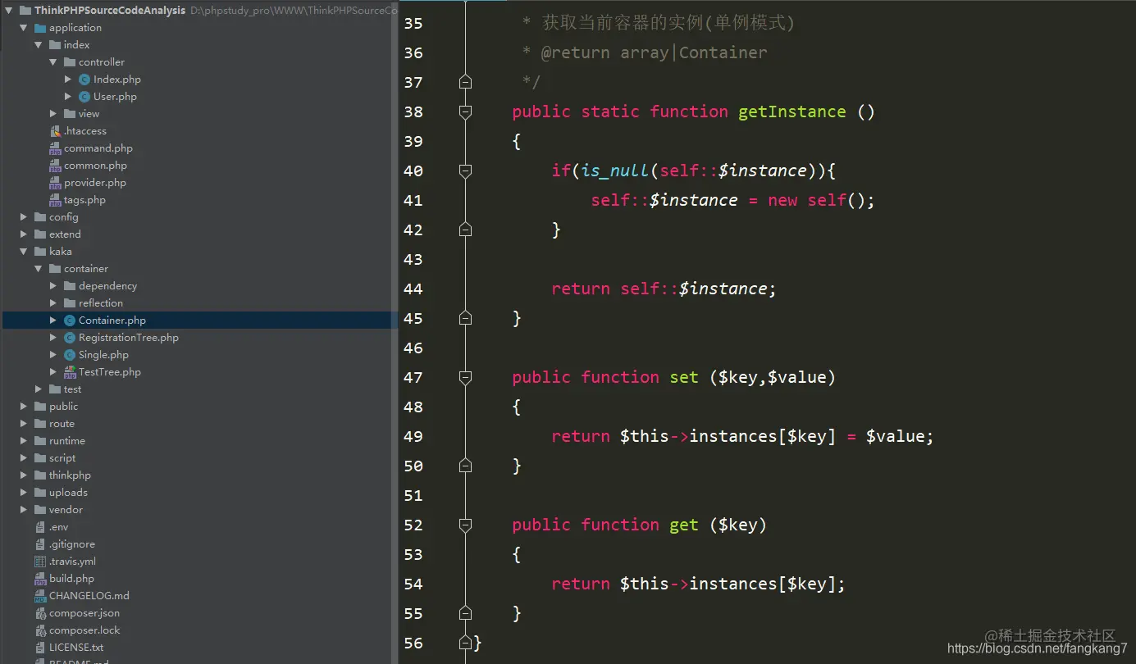1136x664 pixels.
Task: Fold the set function at line 47
Action: [465, 378]
